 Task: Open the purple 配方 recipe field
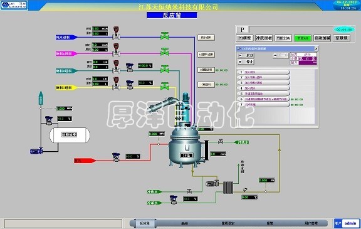pyautogui.click(x=308, y=63)
